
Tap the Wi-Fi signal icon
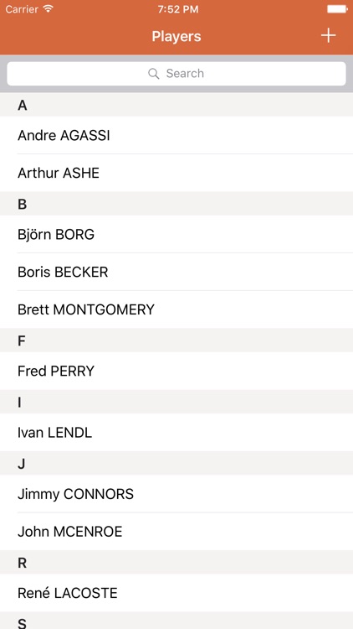point(48,9)
